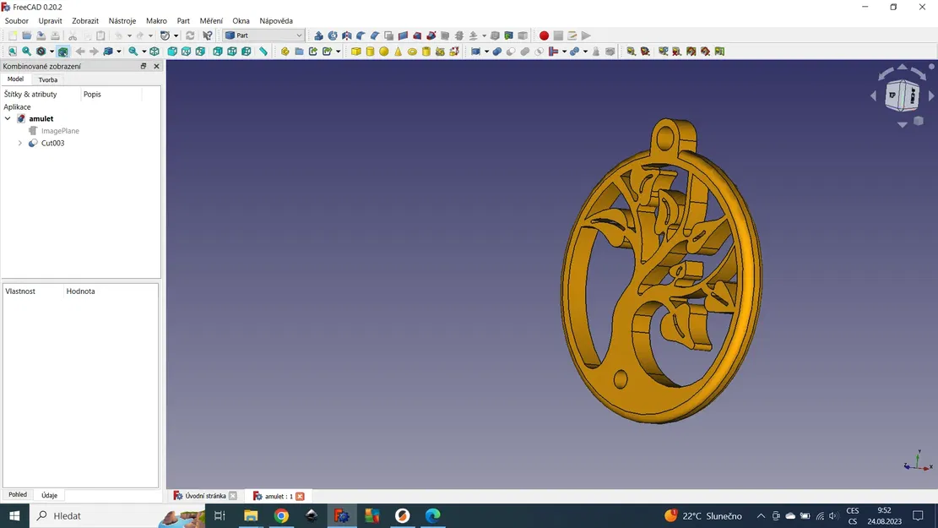
Task: Open the Měření menu
Action: (211, 20)
